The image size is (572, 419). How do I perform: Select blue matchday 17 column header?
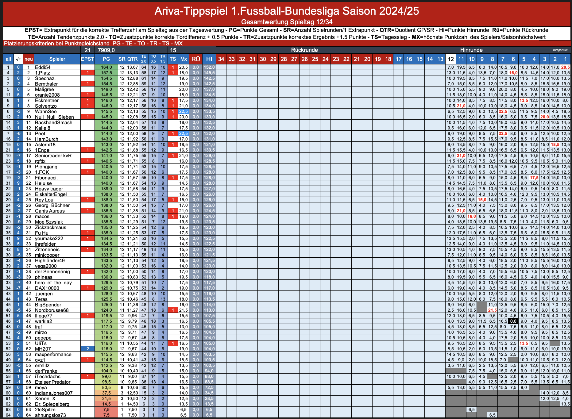pyautogui.click(x=399, y=59)
